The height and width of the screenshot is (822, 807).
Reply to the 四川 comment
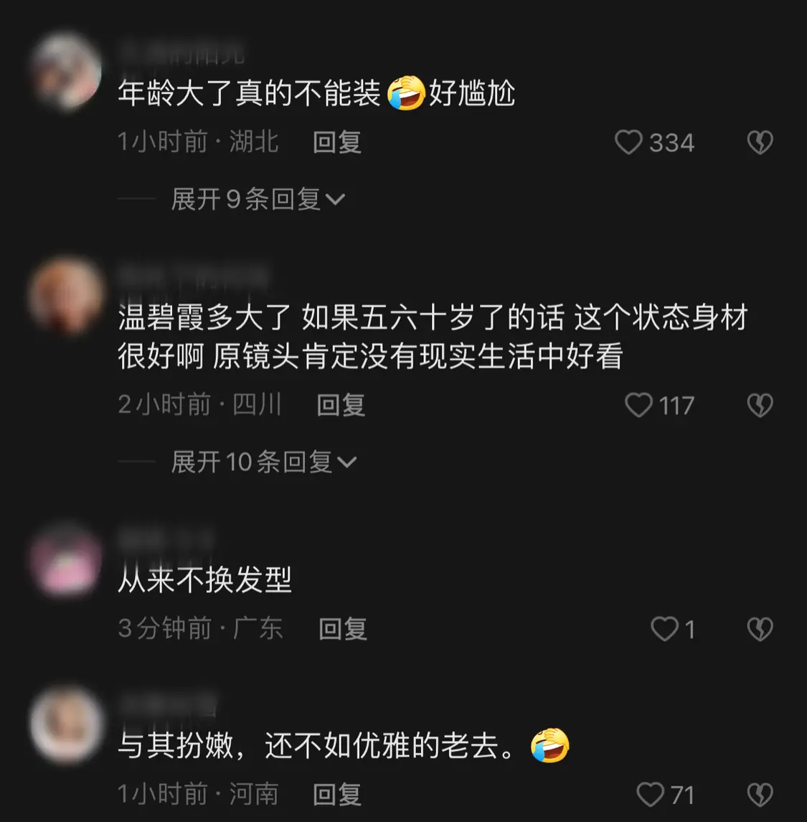click(x=341, y=405)
